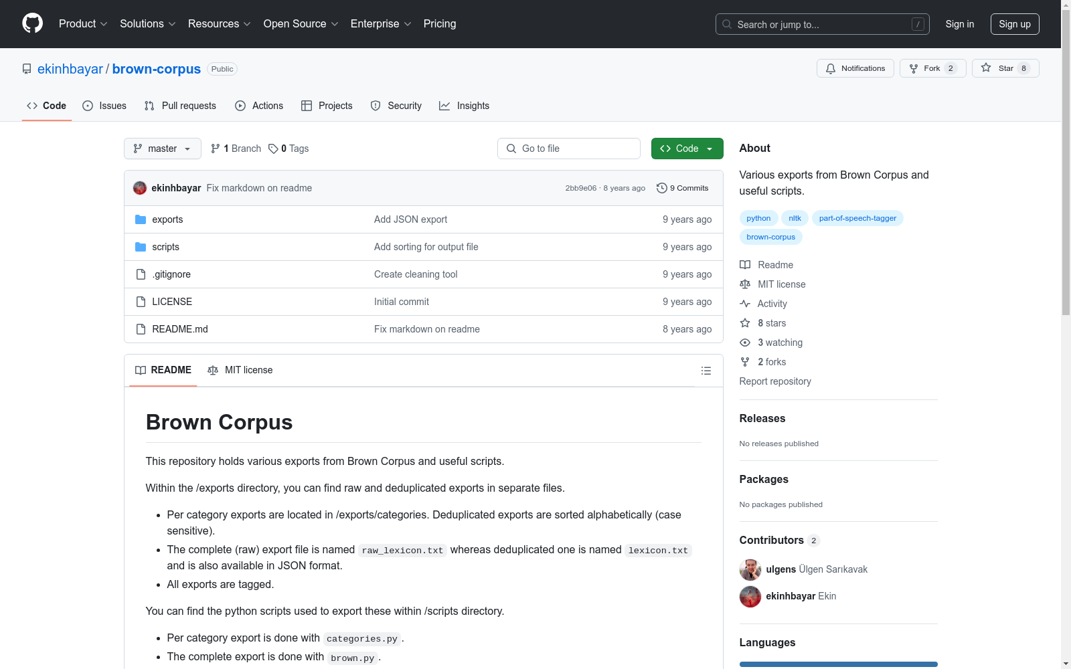Expand the Enterprise menu
Viewport: 1071px width, 669px height.
[x=381, y=24]
